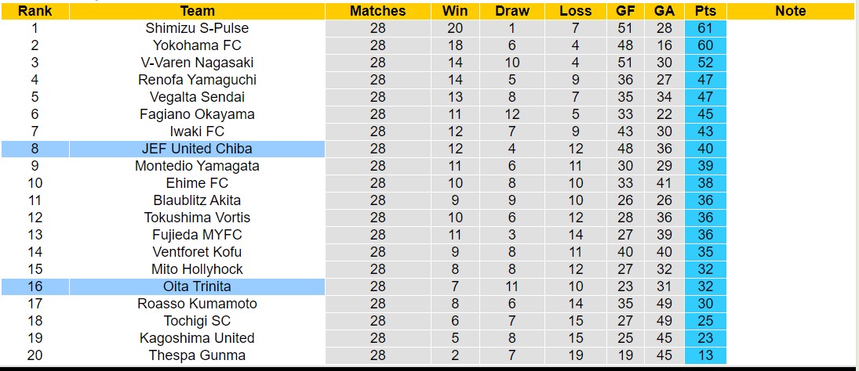Sort by the Matches column header
This screenshot has height=371, width=859.
(x=378, y=11)
